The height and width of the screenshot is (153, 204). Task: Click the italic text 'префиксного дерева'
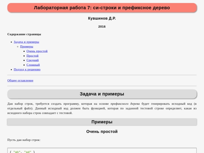[x=125, y=104]
